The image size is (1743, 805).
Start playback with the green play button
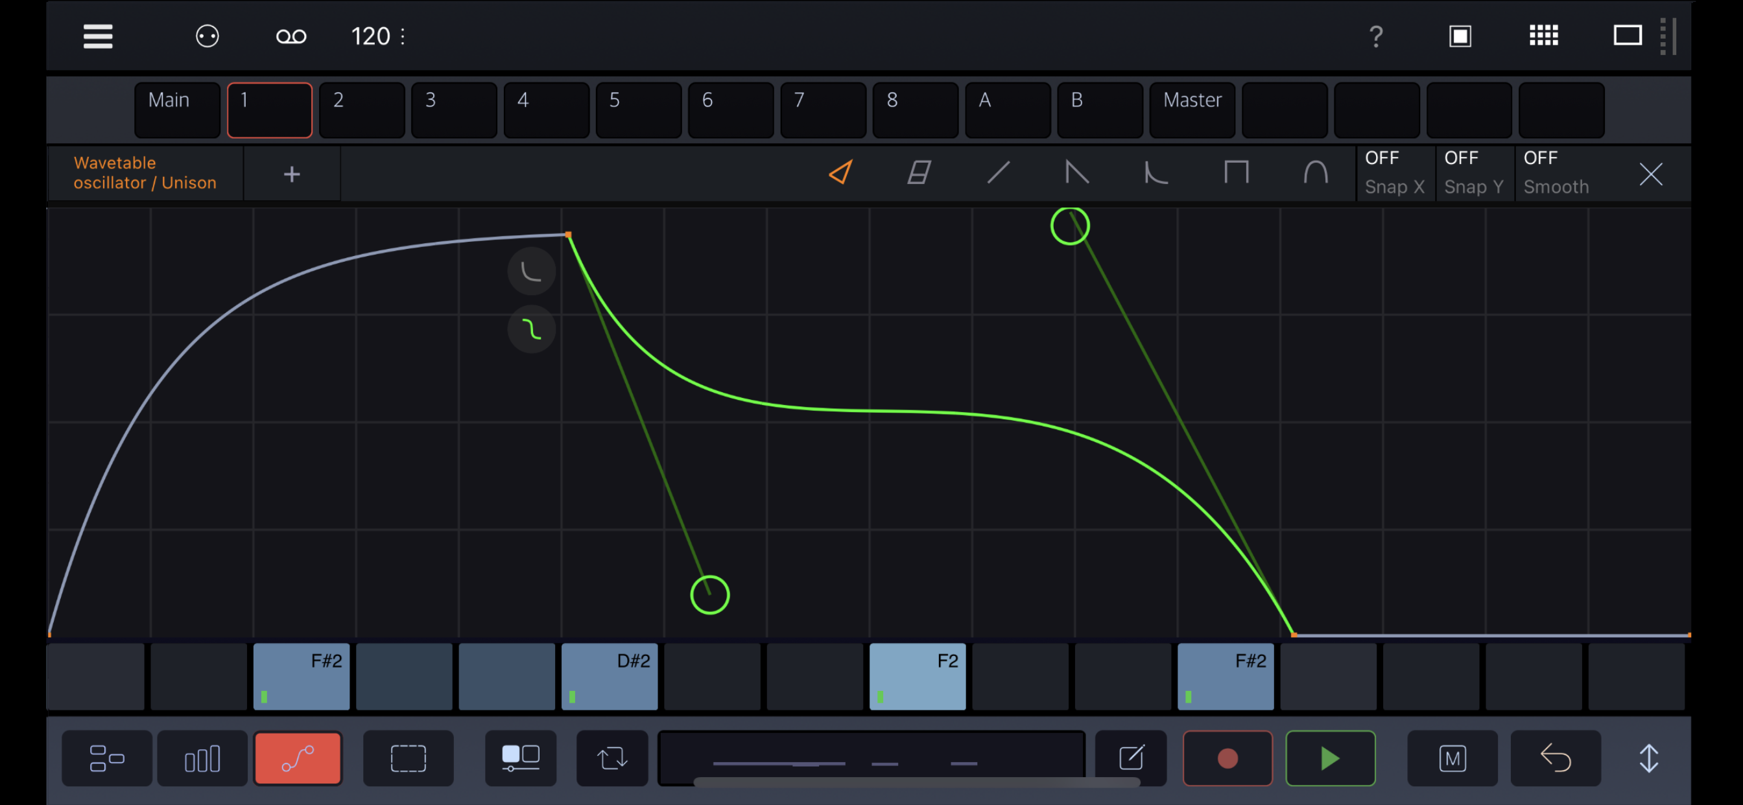point(1329,758)
